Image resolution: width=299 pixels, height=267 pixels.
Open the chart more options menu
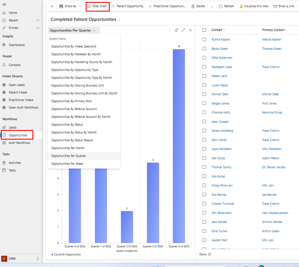[169, 30]
